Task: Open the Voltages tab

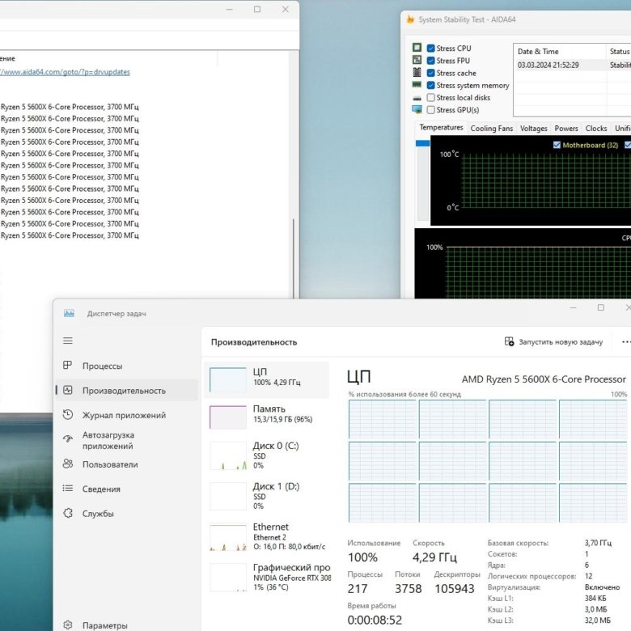Action: pyautogui.click(x=533, y=129)
